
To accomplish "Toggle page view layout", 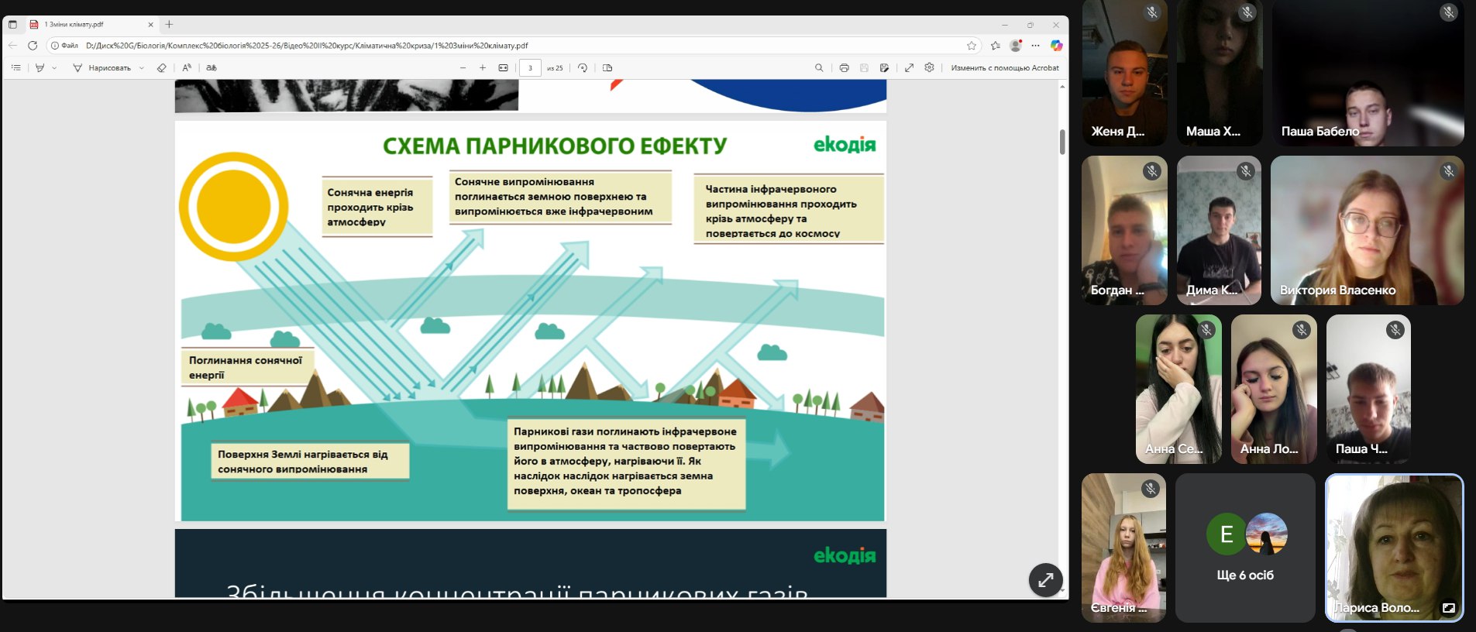I will click(x=607, y=68).
